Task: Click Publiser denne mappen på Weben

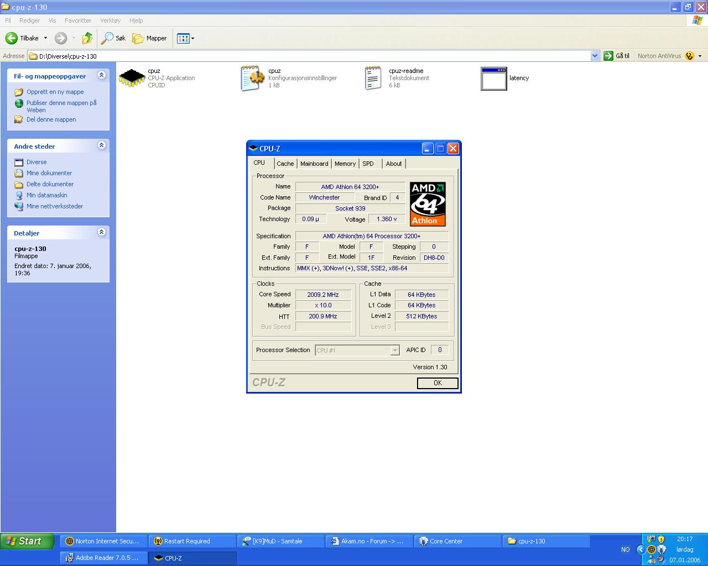Action: (x=61, y=106)
